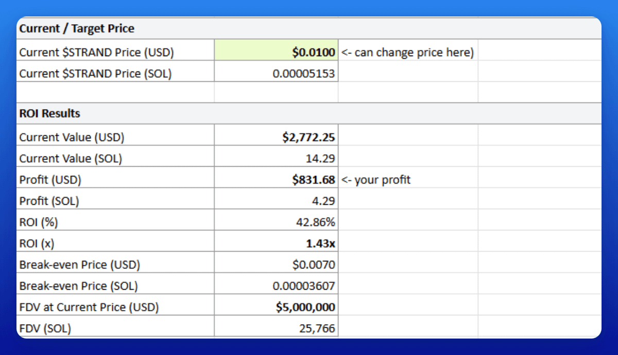Screen dimensions: 618x355
Task: Select the 'FDV at Current Price (USD)' label
Action: (x=89, y=307)
